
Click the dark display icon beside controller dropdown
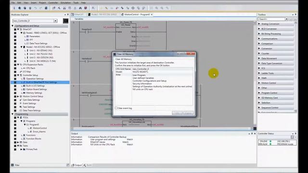tap(65, 21)
